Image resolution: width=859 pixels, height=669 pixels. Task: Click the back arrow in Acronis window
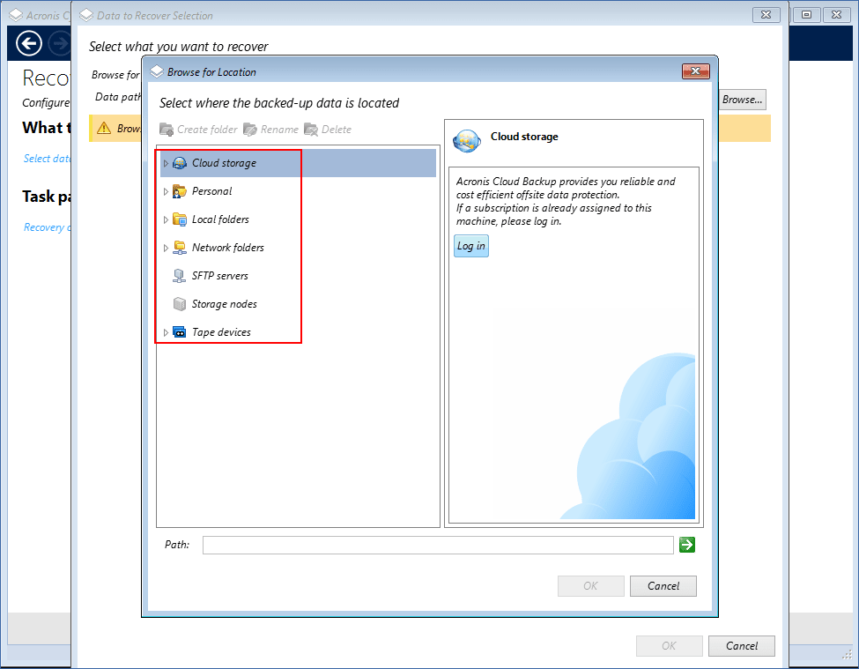tap(29, 43)
